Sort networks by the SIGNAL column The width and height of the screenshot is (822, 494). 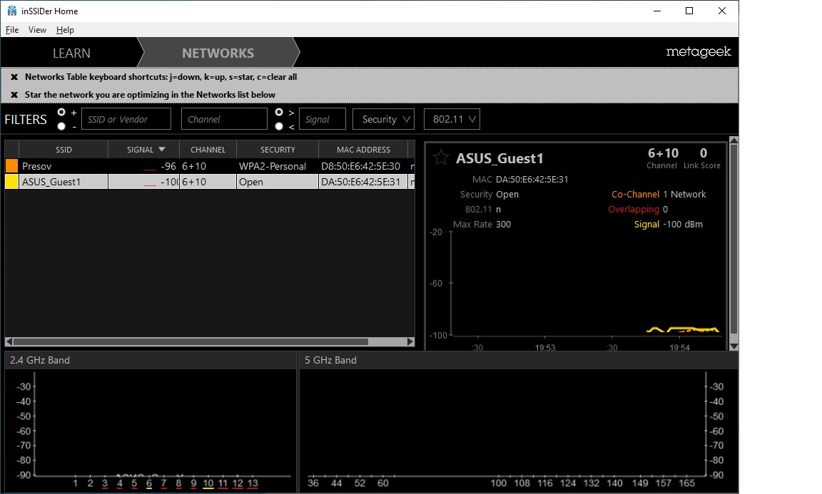pyautogui.click(x=143, y=150)
